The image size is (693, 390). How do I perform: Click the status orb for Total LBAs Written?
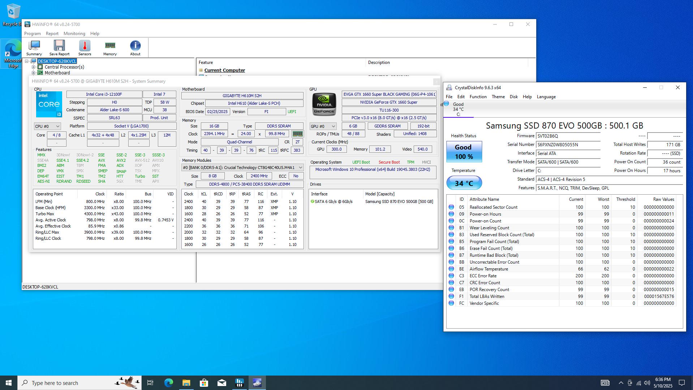[451, 296]
